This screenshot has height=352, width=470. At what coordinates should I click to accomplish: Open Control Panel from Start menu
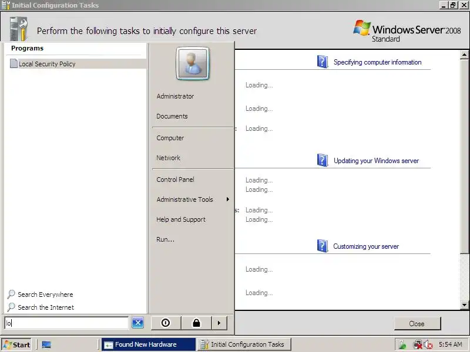click(175, 180)
